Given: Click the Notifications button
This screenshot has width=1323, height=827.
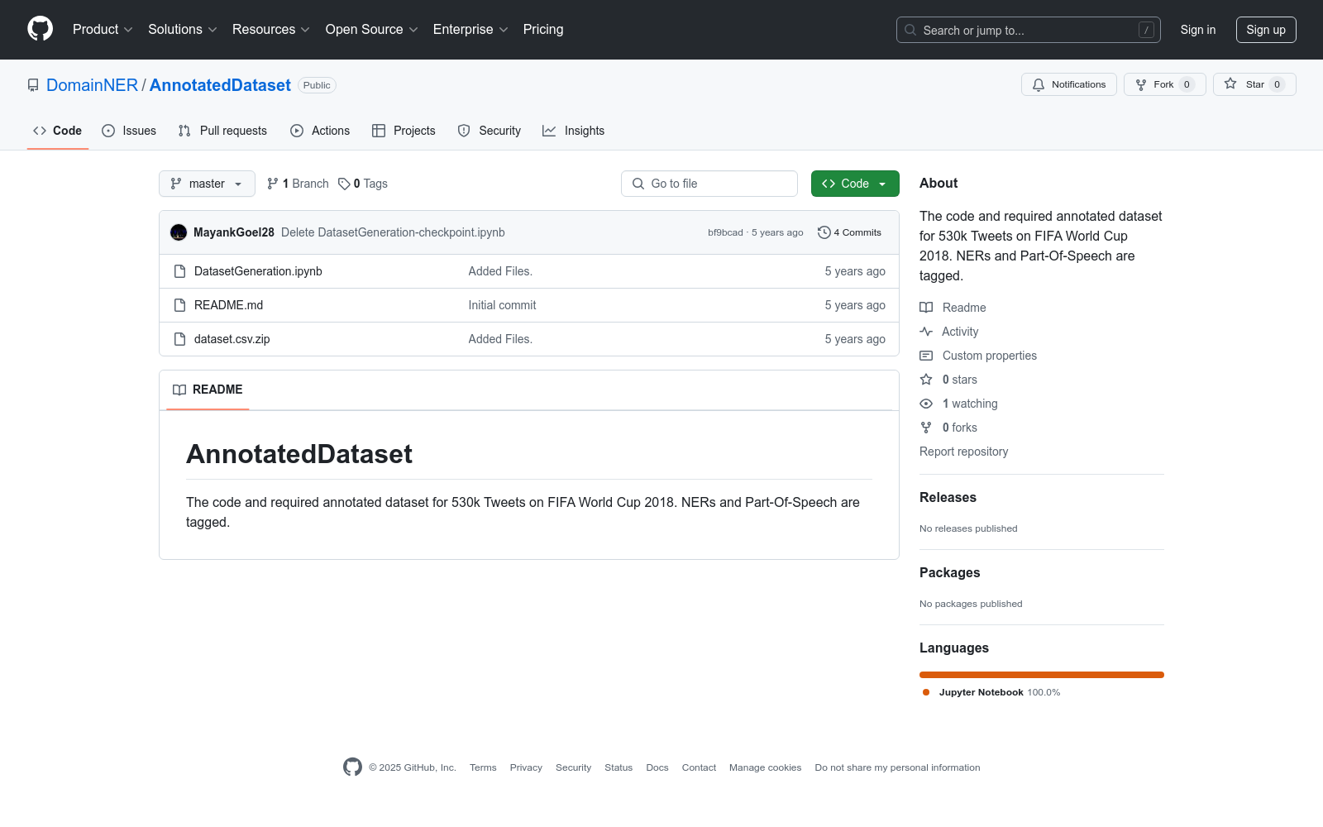Looking at the screenshot, I should [1069, 84].
